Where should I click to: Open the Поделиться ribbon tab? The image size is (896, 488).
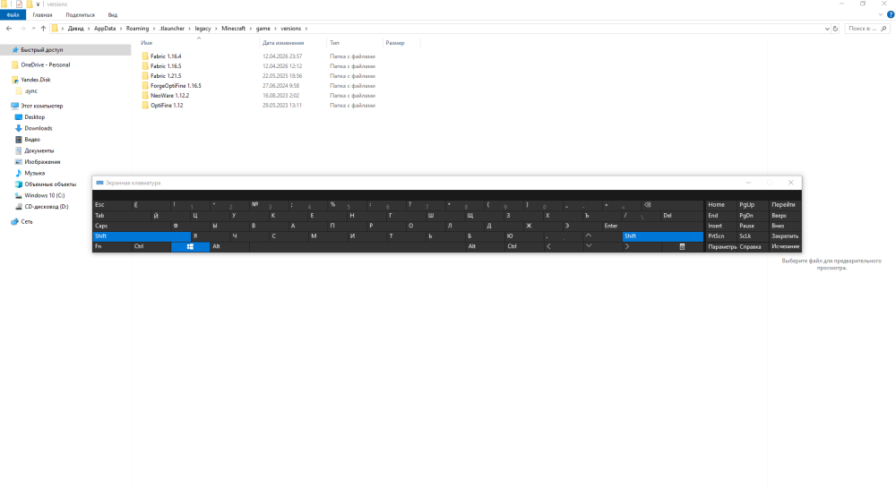80,15
